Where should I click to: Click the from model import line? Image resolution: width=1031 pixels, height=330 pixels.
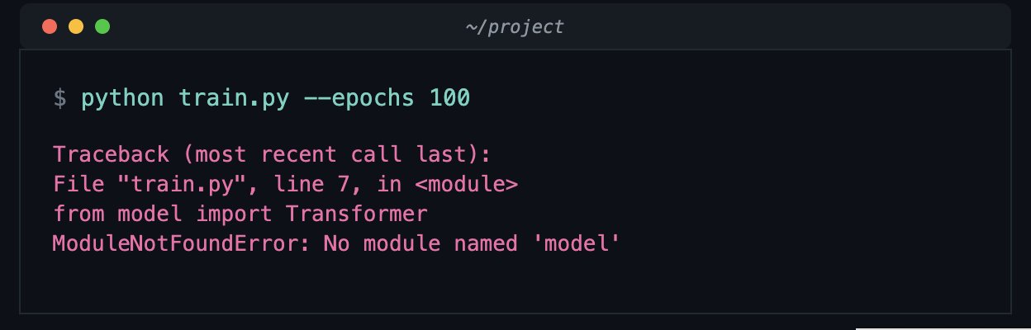[x=240, y=214]
